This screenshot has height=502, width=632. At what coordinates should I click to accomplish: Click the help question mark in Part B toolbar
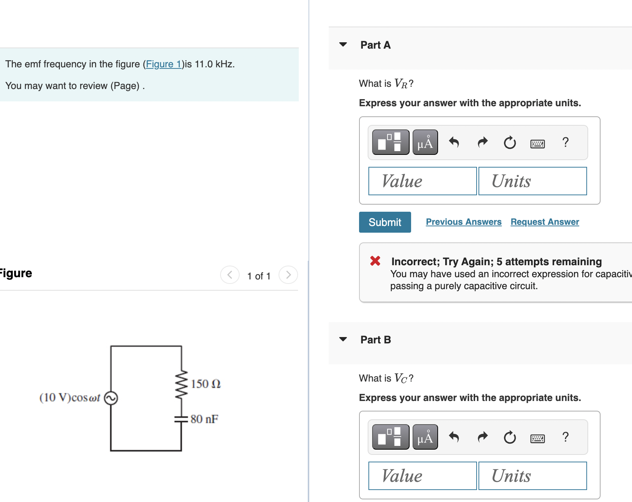(565, 437)
